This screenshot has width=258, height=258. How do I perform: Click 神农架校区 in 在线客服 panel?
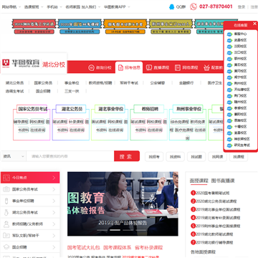[242, 139]
